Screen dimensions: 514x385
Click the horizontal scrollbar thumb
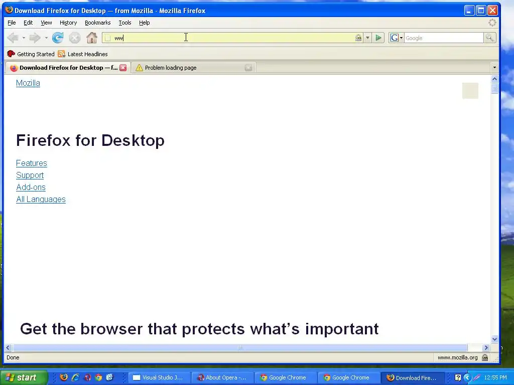pyautogui.click(x=240, y=348)
